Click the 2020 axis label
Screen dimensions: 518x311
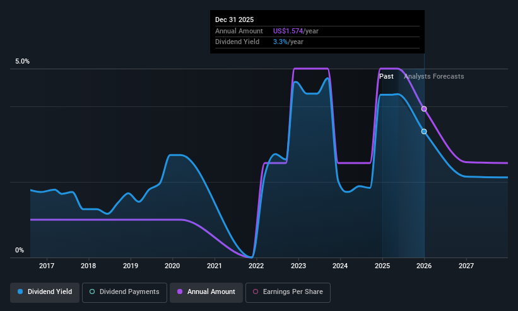(x=172, y=266)
